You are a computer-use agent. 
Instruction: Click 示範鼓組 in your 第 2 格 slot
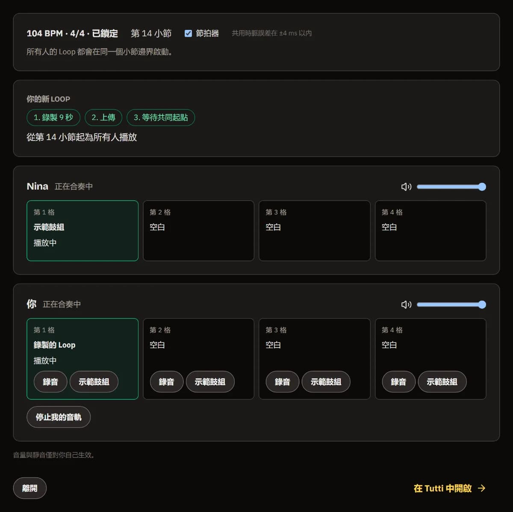click(210, 382)
